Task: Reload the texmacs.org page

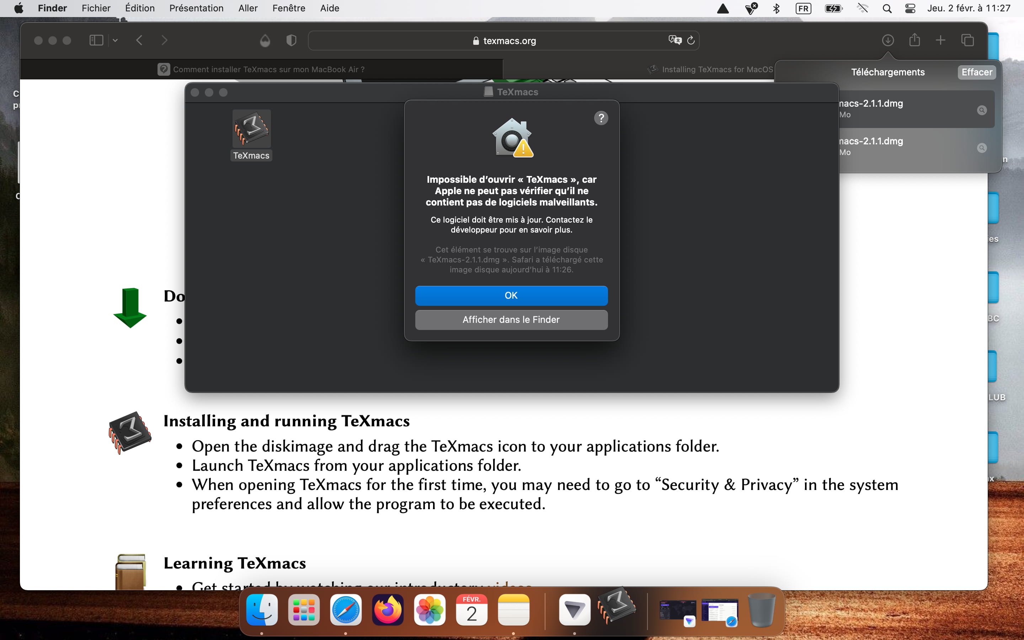Action: click(x=691, y=40)
